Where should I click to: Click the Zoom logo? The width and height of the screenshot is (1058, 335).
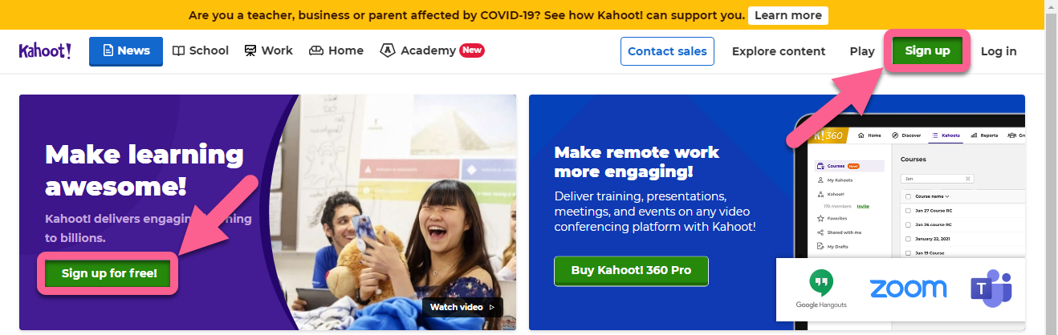point(908,289)
